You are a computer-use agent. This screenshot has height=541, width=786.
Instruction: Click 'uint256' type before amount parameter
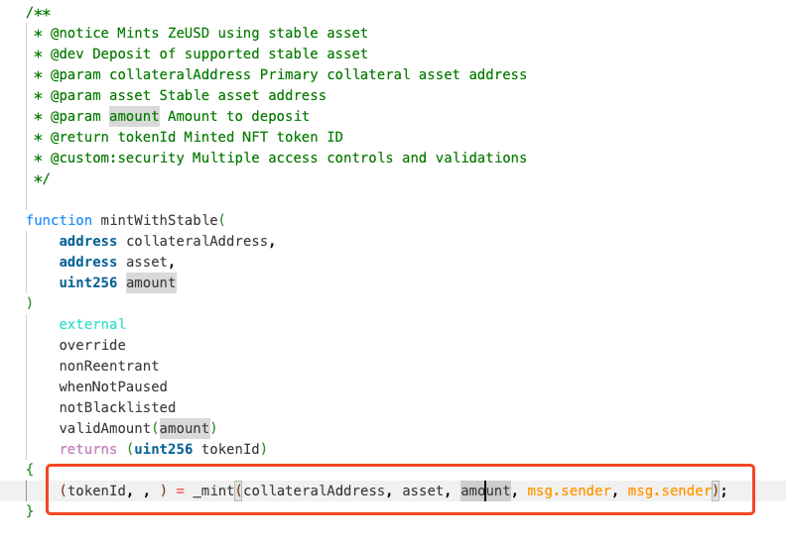coord(88,282)
